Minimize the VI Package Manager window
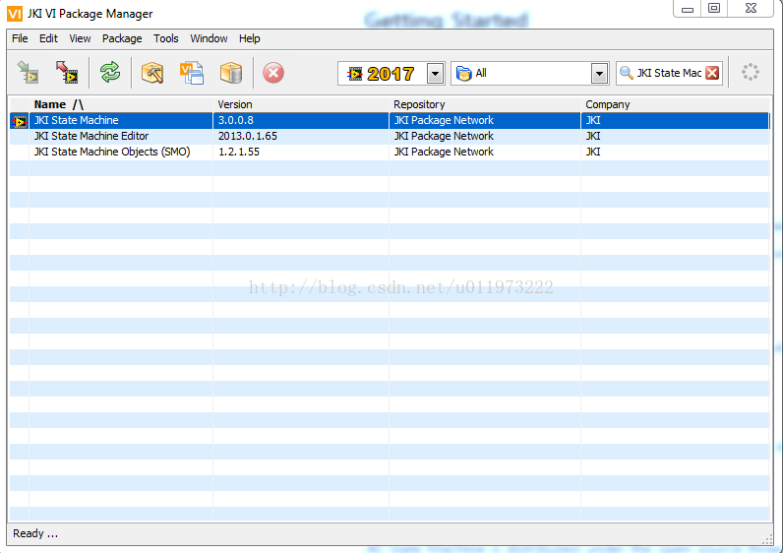The height and width of the screenshot is (553, 783). [x=688, y=9]
